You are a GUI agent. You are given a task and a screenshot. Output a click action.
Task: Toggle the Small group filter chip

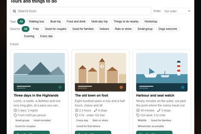tap(145, 29)
